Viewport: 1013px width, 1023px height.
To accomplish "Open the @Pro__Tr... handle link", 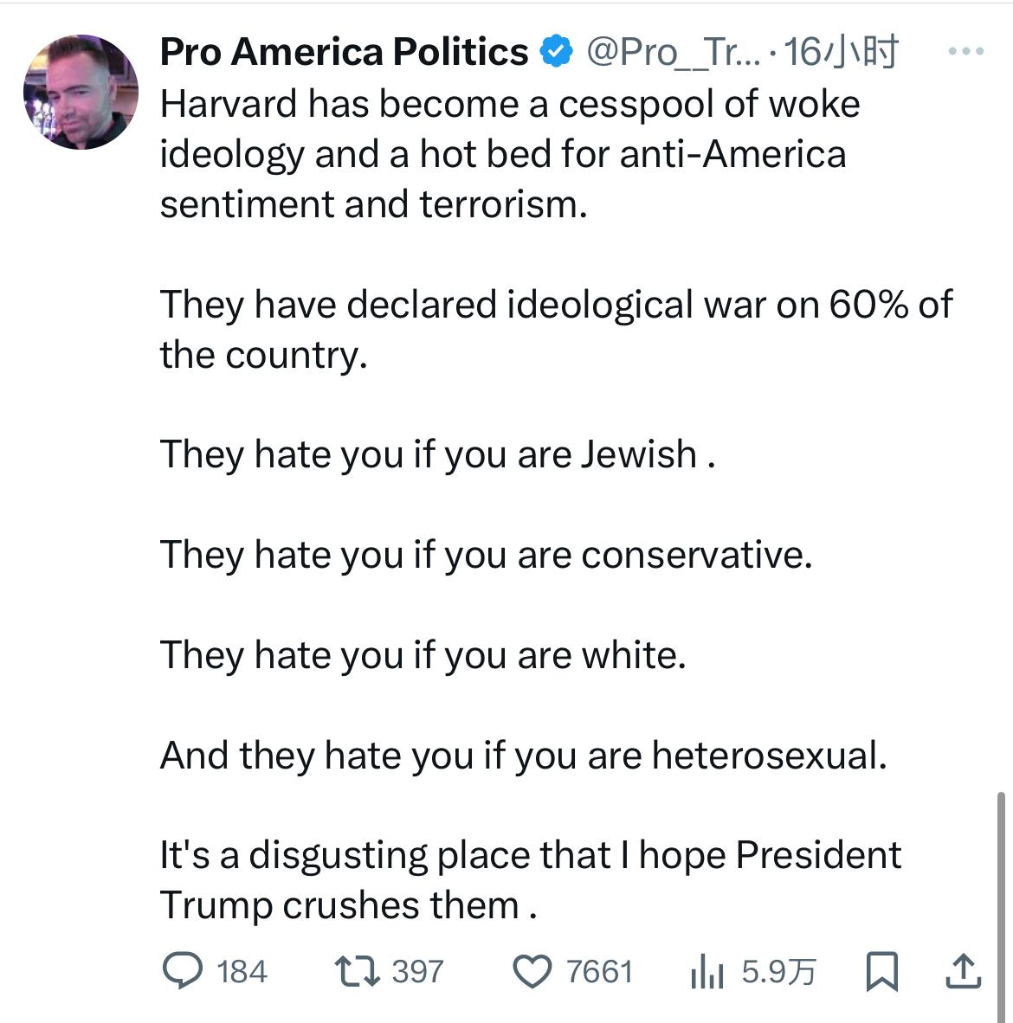I will pyautogui.click(x=673, y=53).
